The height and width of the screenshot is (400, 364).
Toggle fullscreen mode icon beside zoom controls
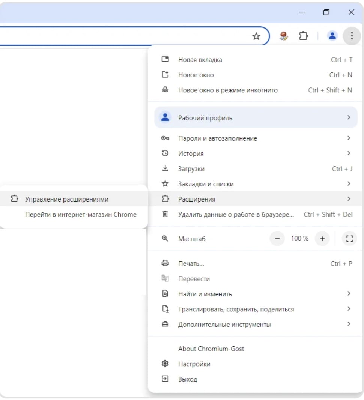click(349, 239)
